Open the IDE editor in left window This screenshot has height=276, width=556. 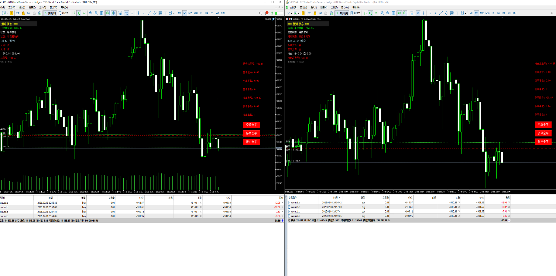click(18, 13)
